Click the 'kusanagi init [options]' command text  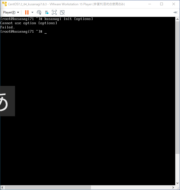click(69, 19)
